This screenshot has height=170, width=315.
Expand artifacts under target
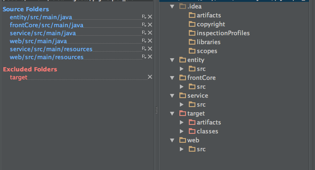point(182,122)
